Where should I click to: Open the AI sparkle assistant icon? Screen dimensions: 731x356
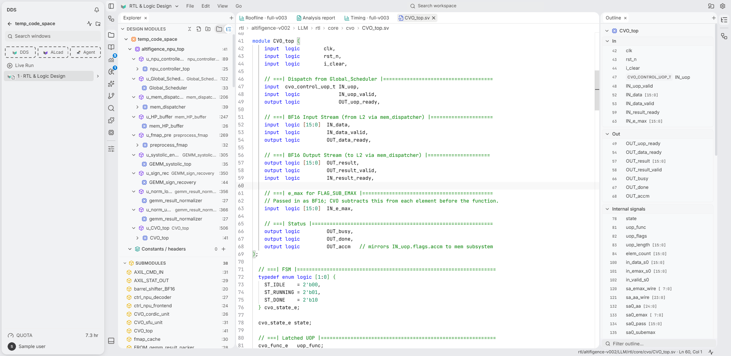click(111, 84)
